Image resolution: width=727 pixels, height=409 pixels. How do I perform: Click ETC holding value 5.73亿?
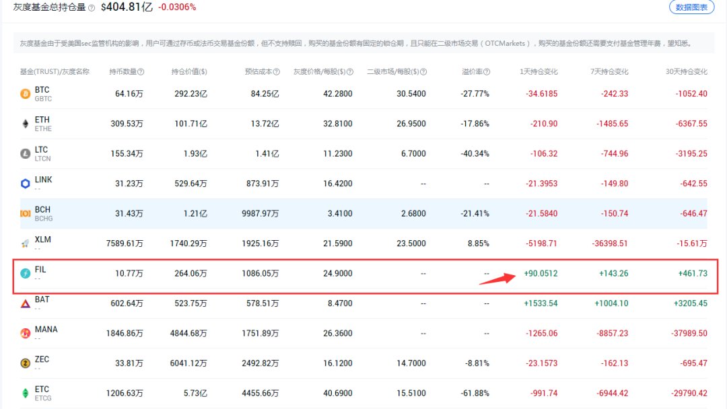click(195, 394)
